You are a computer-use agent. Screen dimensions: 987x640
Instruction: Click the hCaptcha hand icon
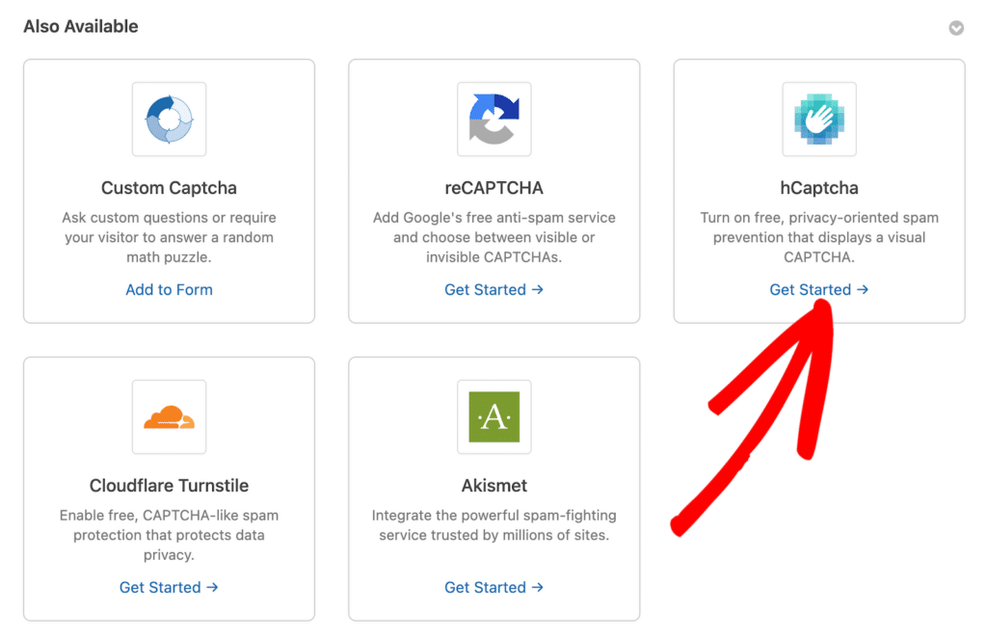[819, 119]
